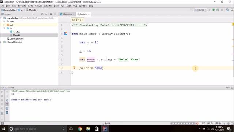234x132 pixels.
Task: Click LearnKotlin in the navigation breadcrumb
Action: [x=8, y=10]
